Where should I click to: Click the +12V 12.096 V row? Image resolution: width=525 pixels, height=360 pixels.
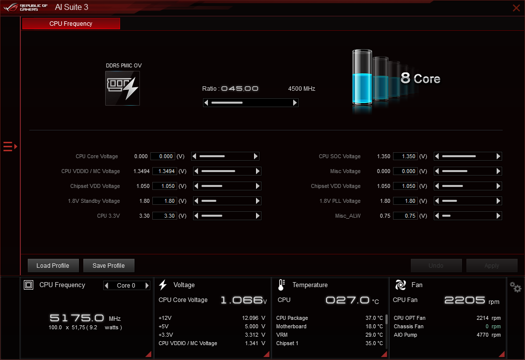pos(212,318)
